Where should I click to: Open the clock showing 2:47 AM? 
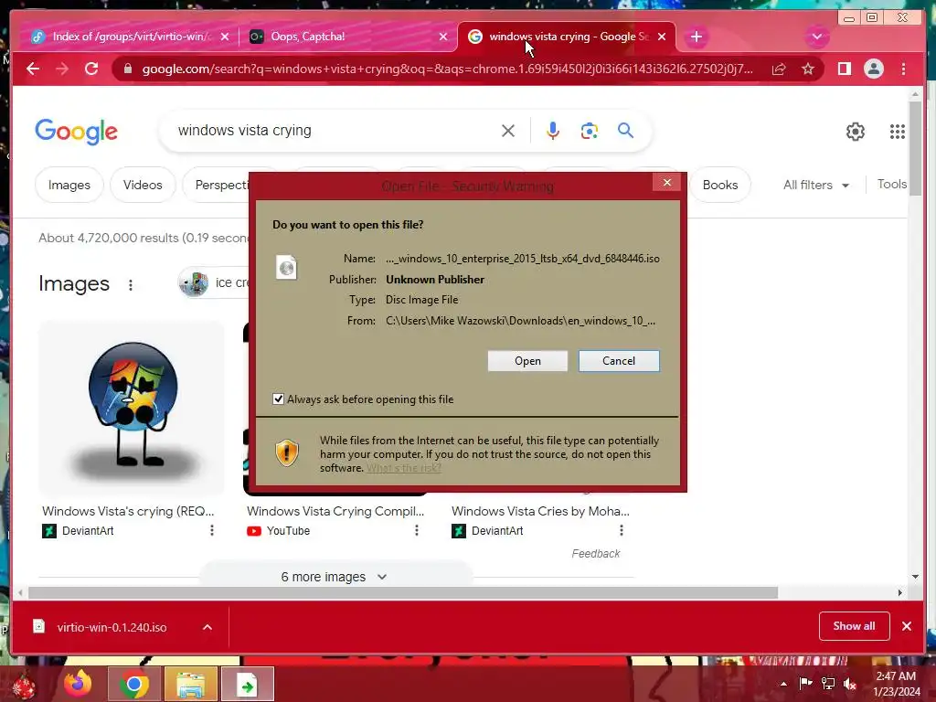[896, 684]
